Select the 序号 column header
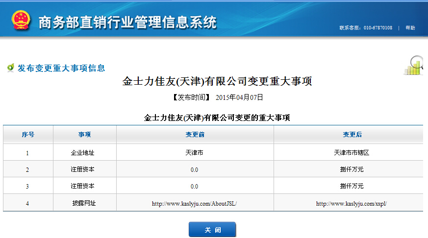The image size is (428, 238). click(28, 135)
